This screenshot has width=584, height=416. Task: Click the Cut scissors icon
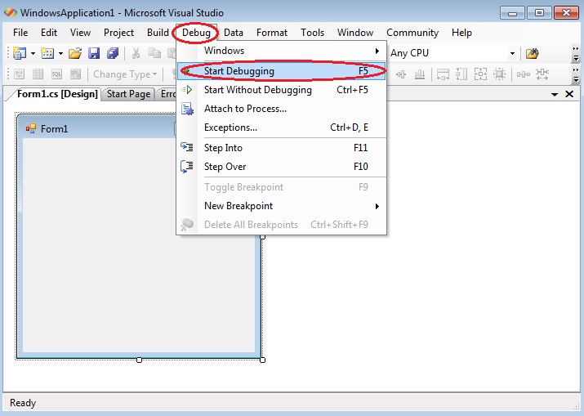136,53
